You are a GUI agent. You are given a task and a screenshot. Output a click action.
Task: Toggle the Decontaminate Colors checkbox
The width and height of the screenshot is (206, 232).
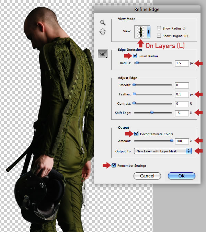136,134
